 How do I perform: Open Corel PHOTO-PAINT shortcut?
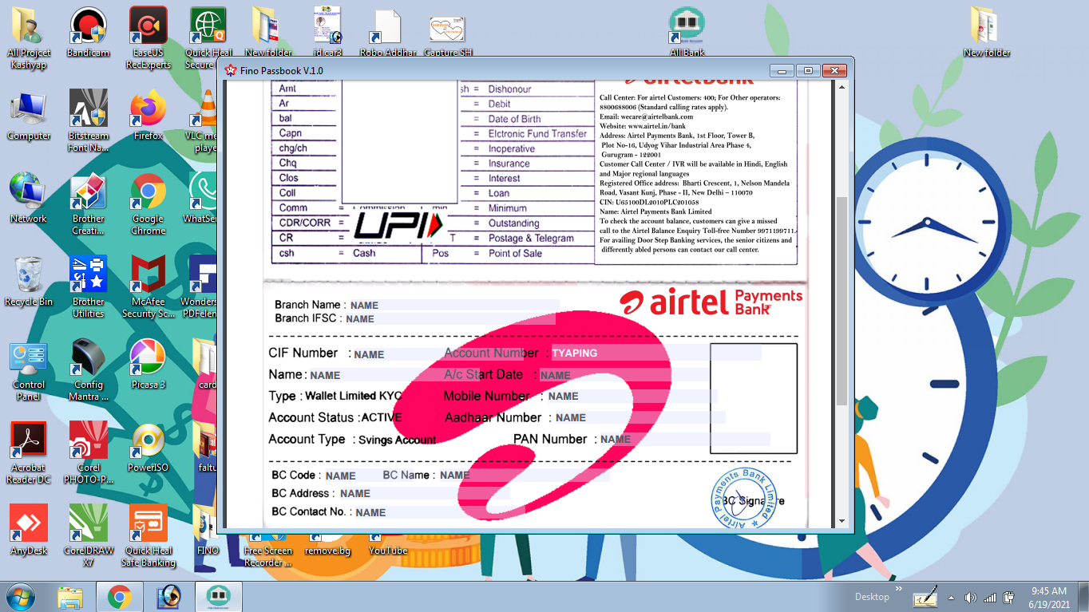tap(89, 452)
